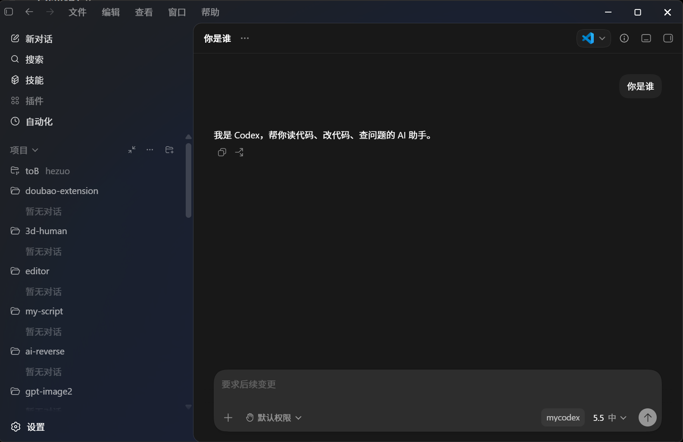Click the 搜索 magnifier icon
The image size is (683, 442).
tap(15, 59)
